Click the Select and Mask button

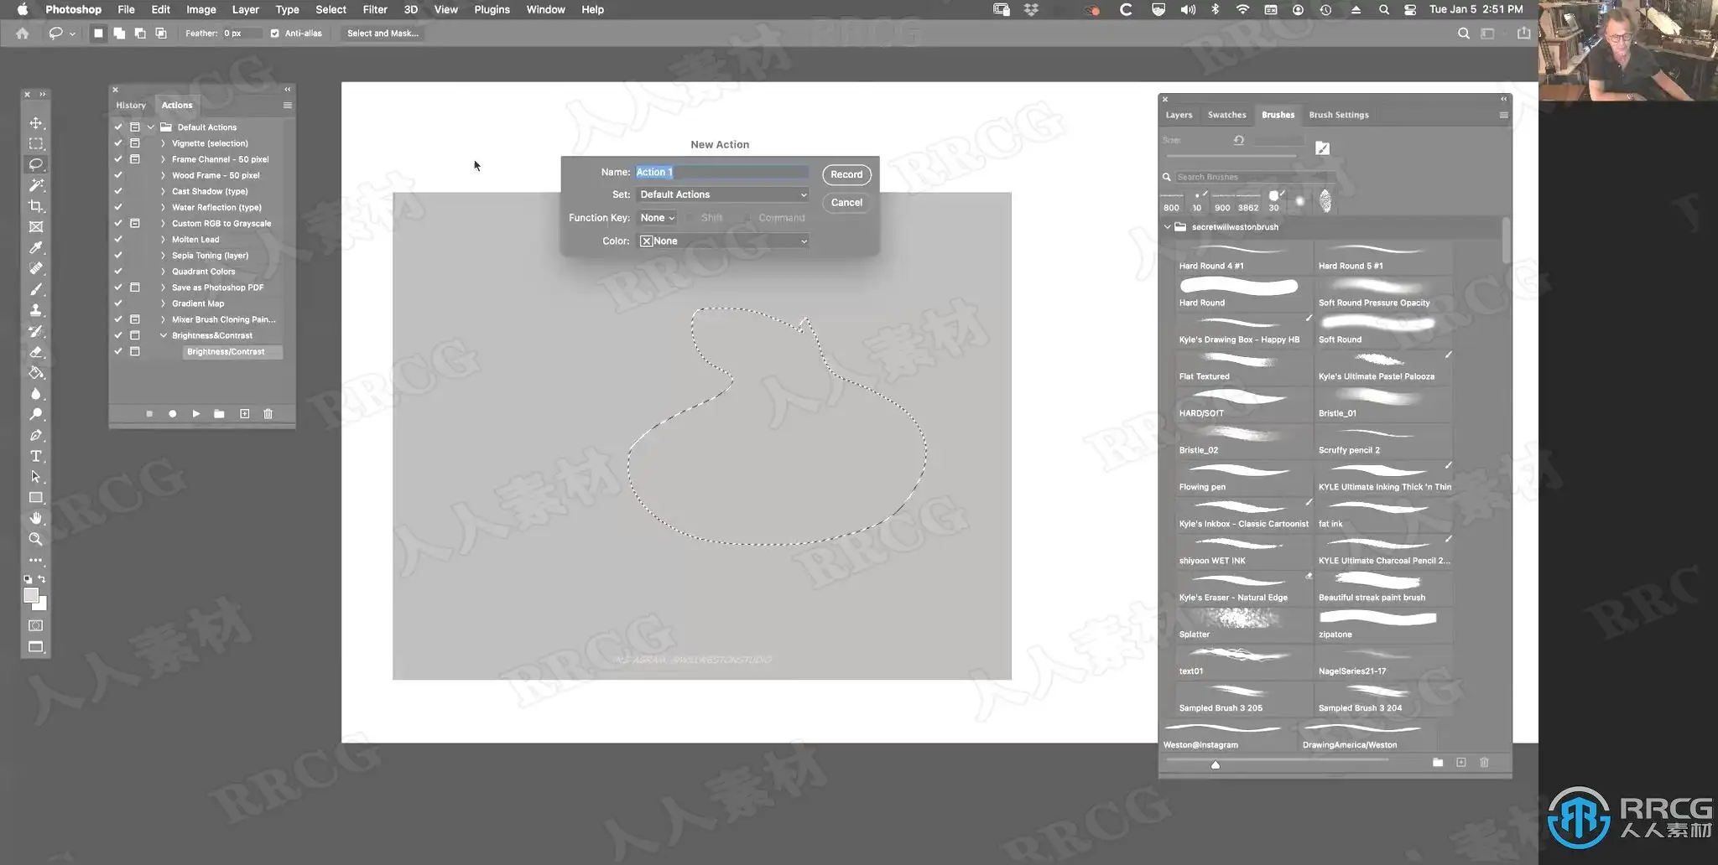point(383,34)
